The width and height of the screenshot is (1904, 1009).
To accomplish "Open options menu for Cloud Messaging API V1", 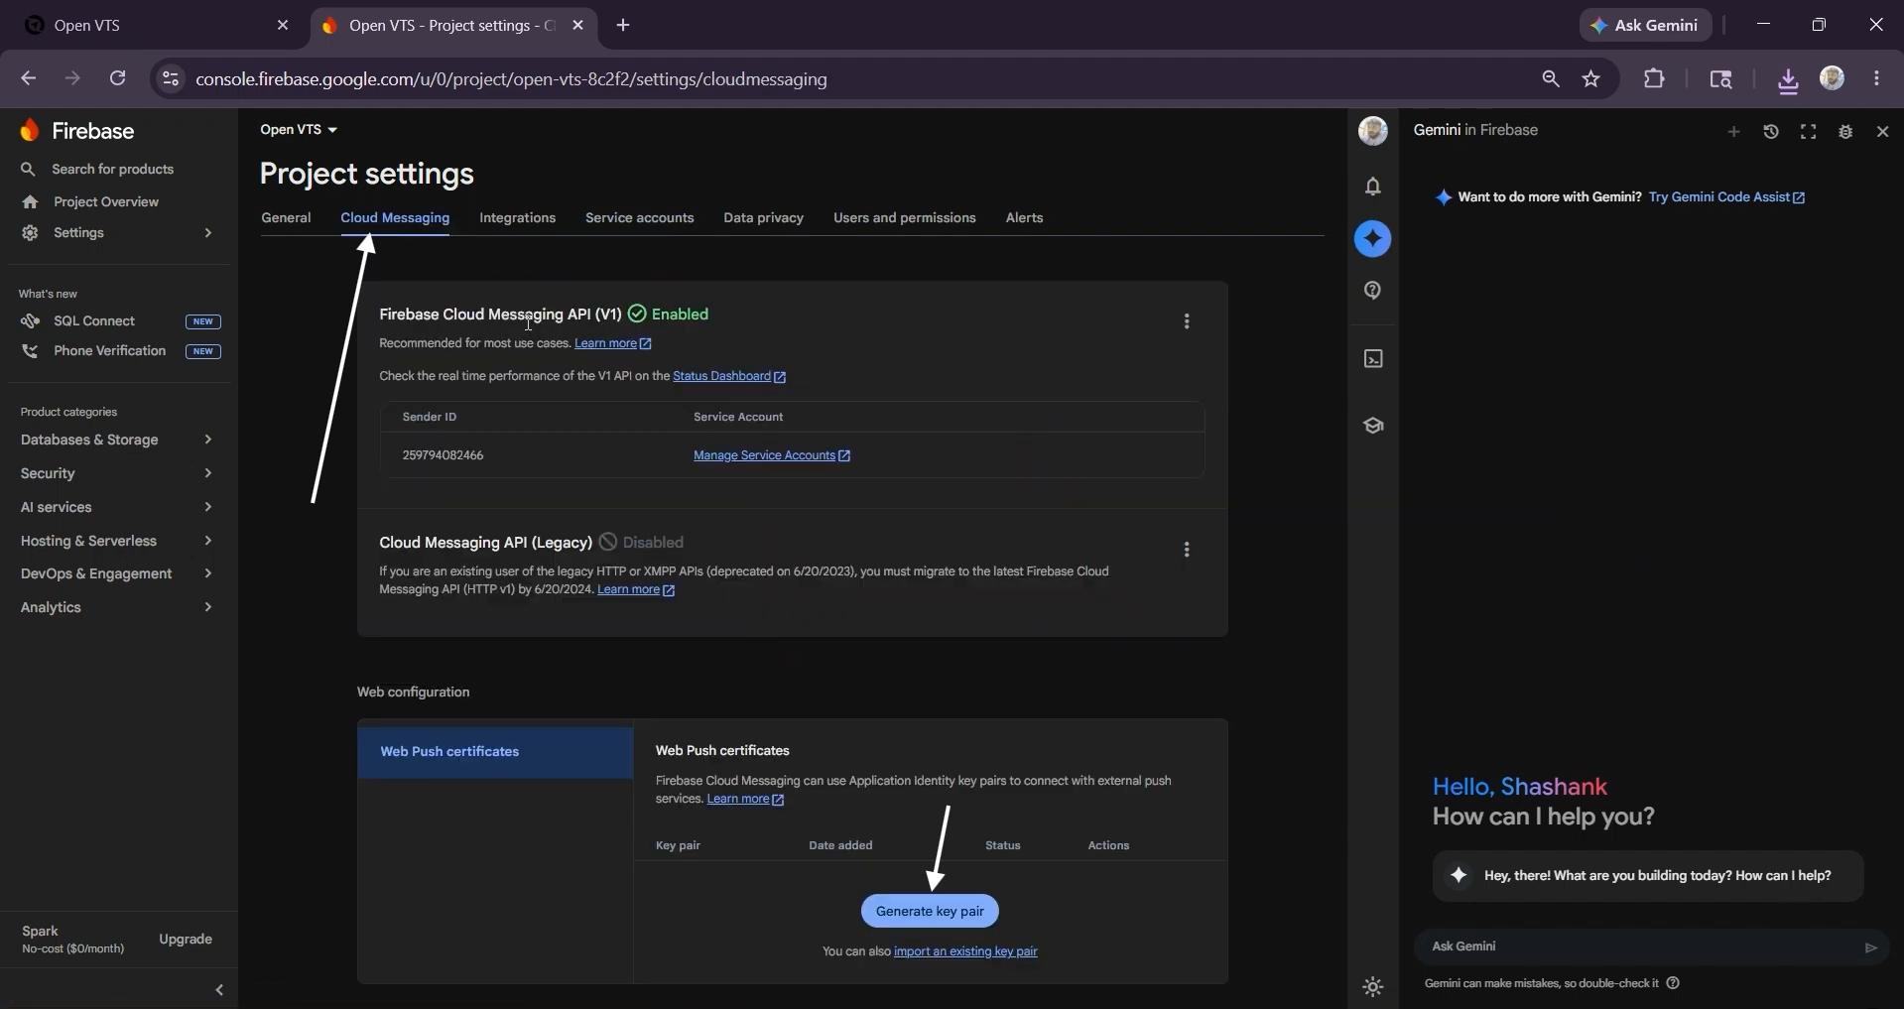I will tap(1187, 321).
